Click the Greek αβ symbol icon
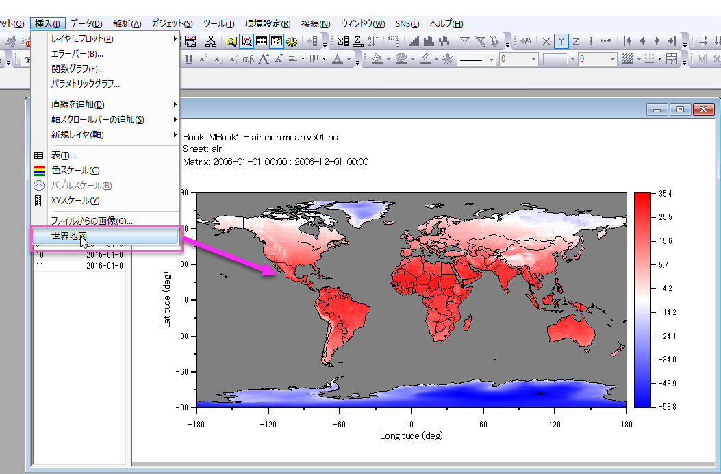The width and height of the screenshot is (721, 474). click(x=248, y=59)
